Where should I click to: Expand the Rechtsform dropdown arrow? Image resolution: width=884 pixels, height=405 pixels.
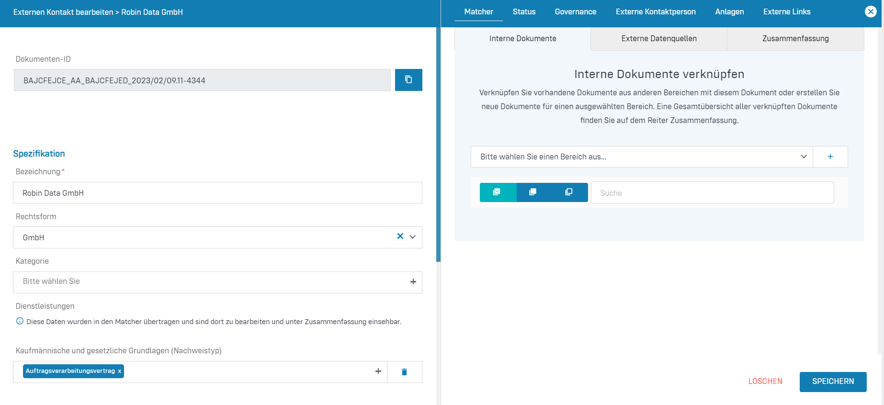click(x=413, y=237)
